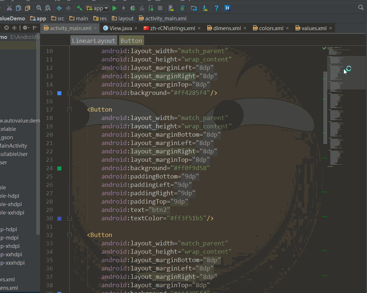Attach debugger to Android process icon
Screen dimensions: 367x293
[x=151, y=8]
